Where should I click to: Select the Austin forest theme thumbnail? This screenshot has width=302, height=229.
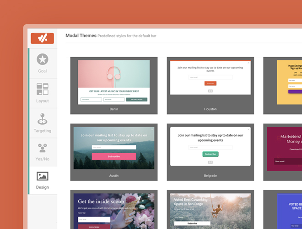point(114,152)
